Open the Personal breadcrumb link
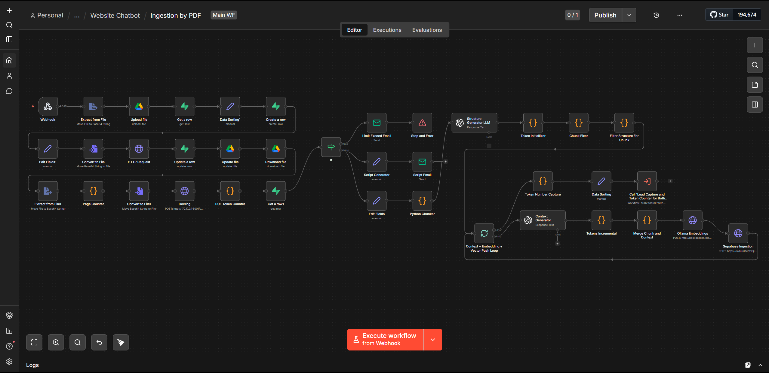Screen dimensions: 769x373 click(x=47, y=15)
